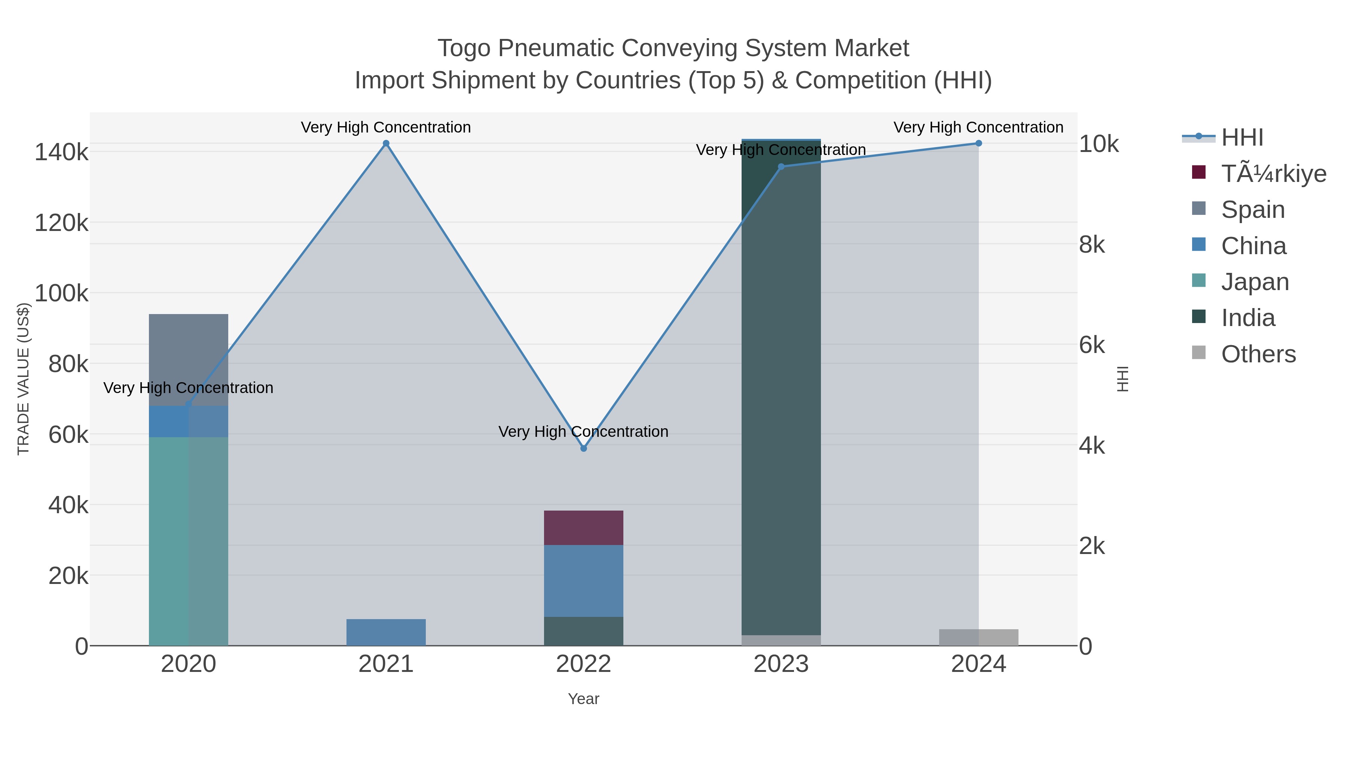Click the 2021 HHI data point
The image size is (1347, 758).
386,143
